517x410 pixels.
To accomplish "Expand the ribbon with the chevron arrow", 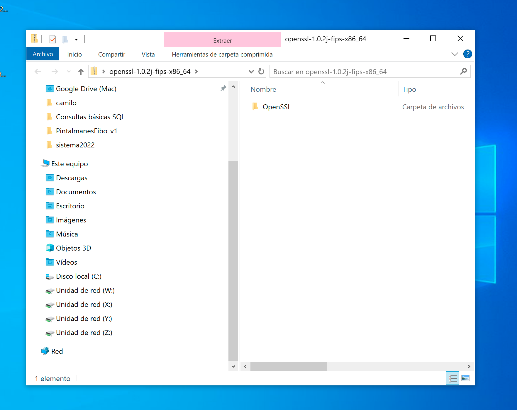I will pos(455,54).
